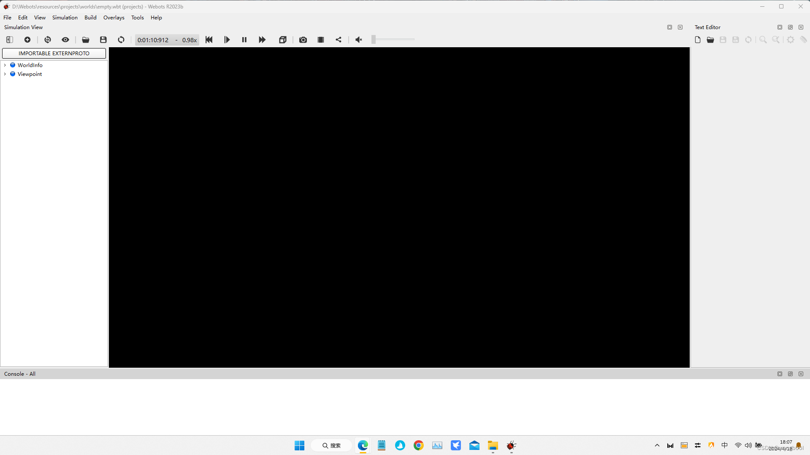This screenshot has width=810, height=455.
Task: Open file in Text Editor
Action: pos(710,40)
